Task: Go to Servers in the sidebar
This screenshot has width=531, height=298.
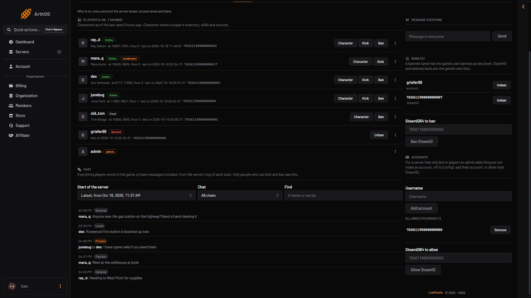Action: coord(35,52)
